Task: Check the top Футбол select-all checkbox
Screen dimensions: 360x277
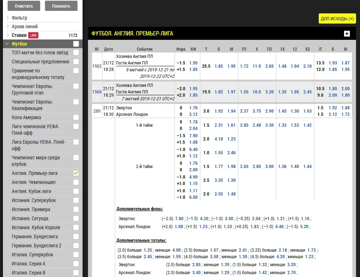Action: [76, 44]
